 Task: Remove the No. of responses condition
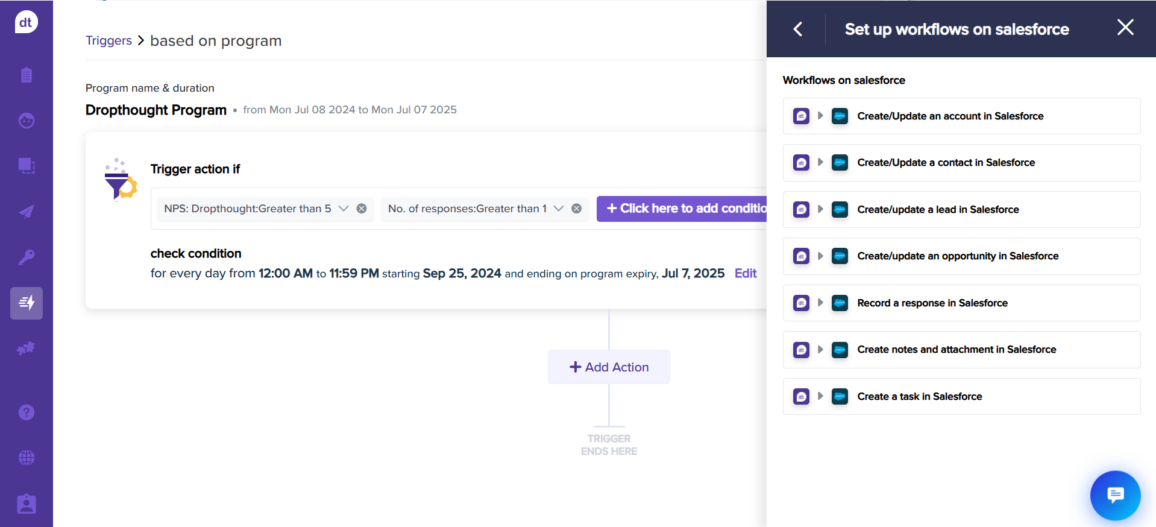[577, 209]
